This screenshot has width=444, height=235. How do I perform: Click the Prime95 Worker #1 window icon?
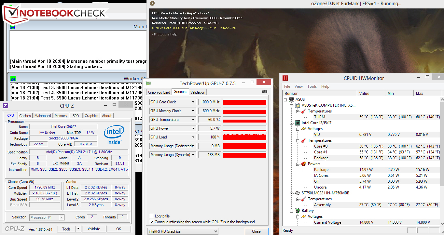pos(13,79)
